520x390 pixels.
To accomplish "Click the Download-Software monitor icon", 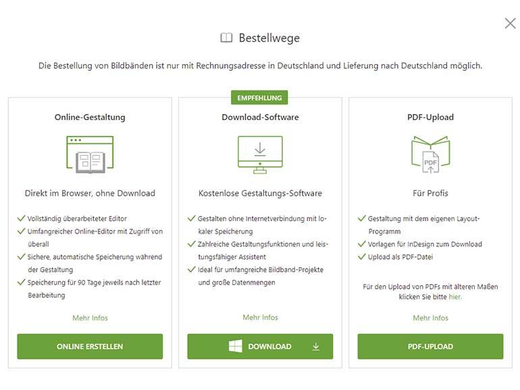I will [x=260, y=155].
